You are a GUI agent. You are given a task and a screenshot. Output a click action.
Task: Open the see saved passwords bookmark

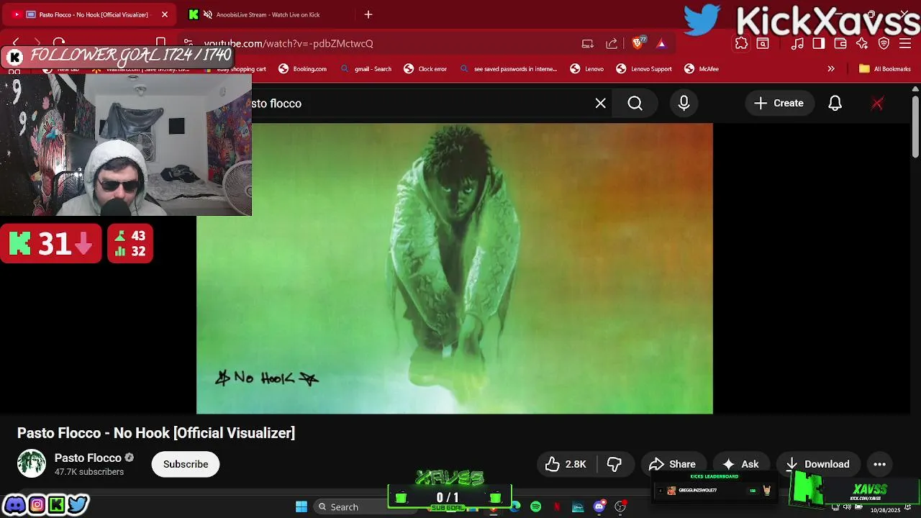point(508,69)
